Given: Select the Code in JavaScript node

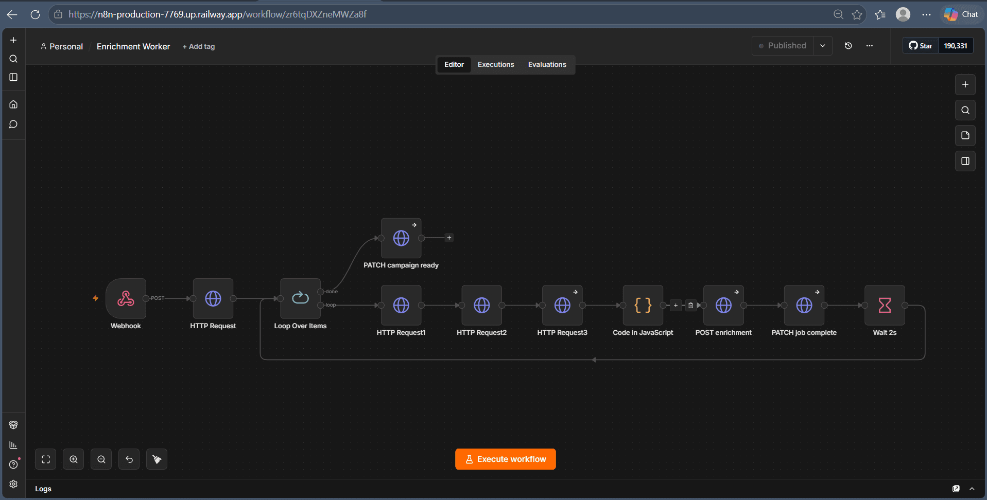Looking at the screenshot, I should point(643,305).
